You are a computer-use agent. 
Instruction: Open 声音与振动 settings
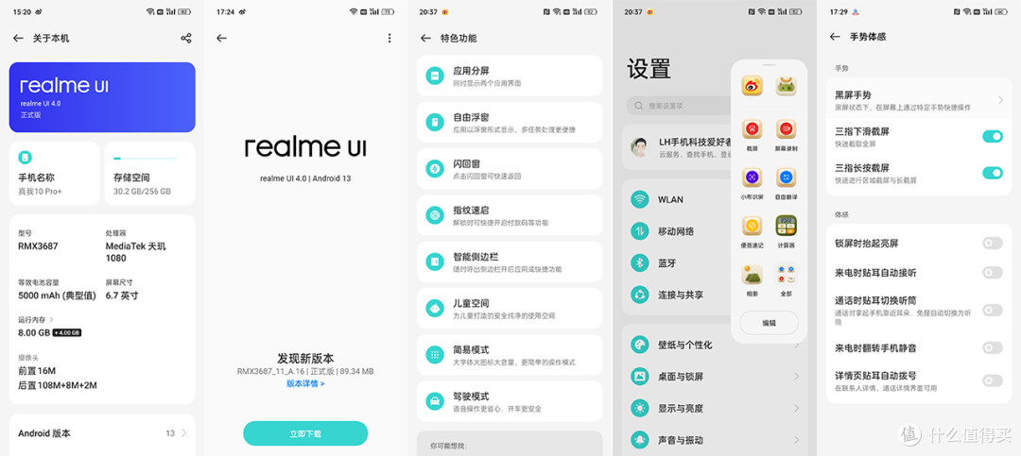(715, 440)
